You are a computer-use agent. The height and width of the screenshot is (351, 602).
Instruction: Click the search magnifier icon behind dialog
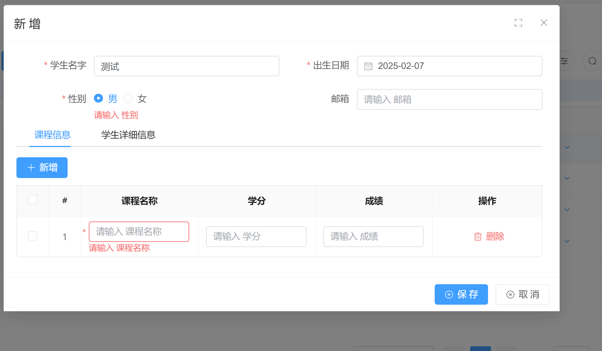click(x=592, y=61)
